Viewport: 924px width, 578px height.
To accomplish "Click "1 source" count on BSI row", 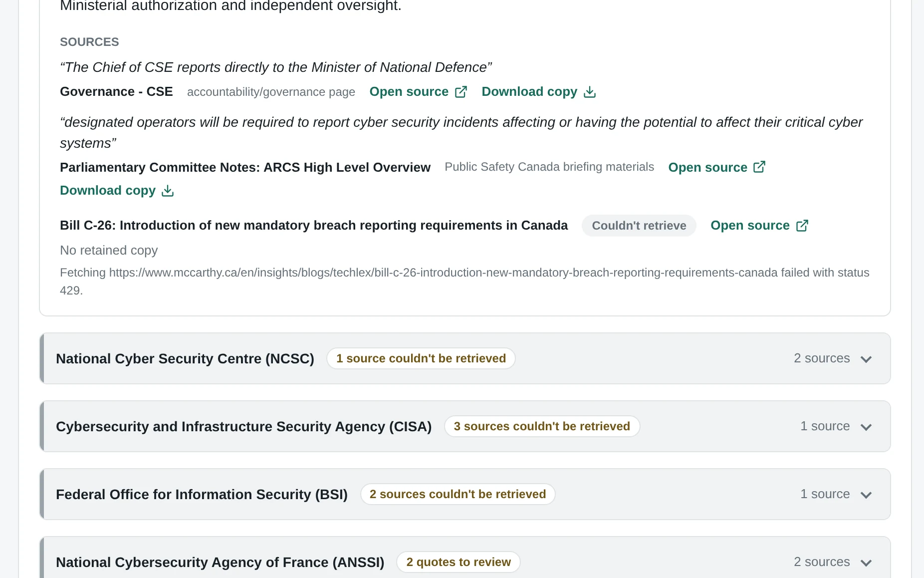I will point(825,494).
